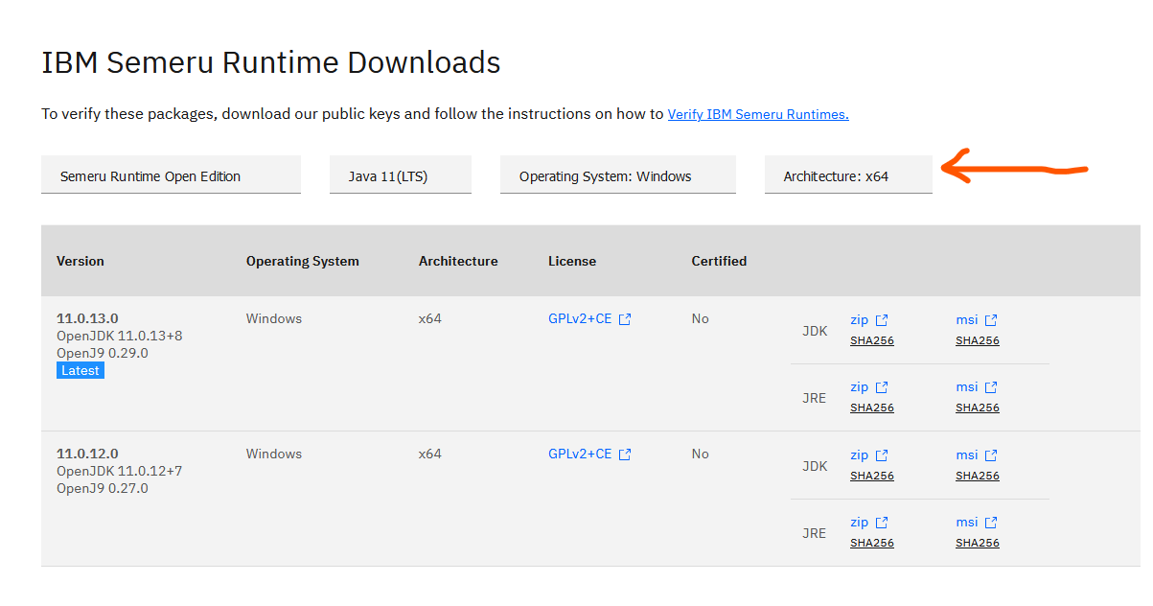Click the Architecture column header

pyautogui.click(x=458, y=261)
